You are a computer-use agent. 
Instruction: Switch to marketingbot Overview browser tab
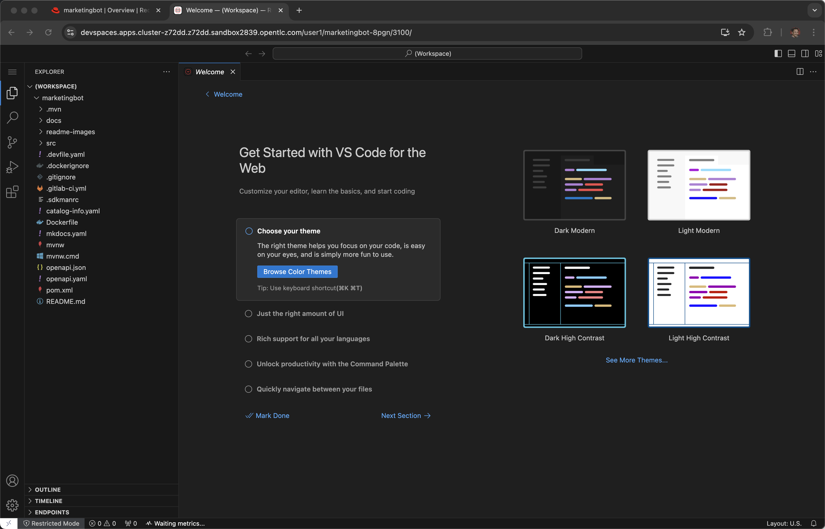coord(106,10)
